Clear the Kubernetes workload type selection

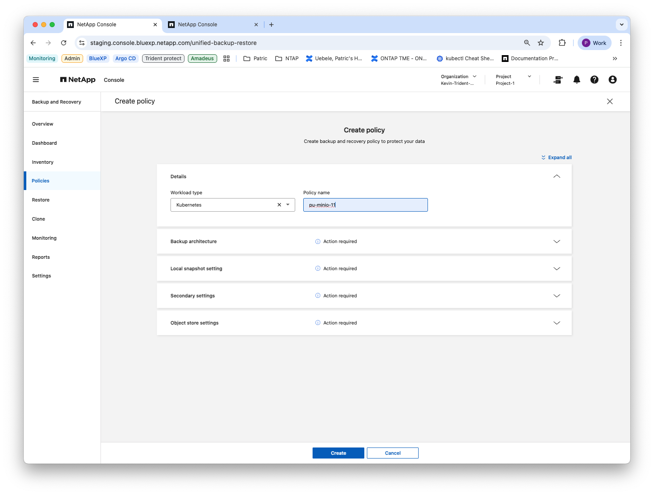(279, 205)
